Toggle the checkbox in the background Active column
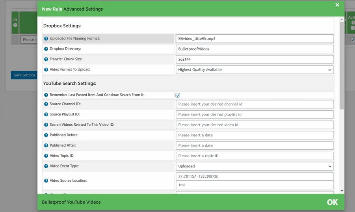The width and height of the screenshot is (355, 212). tap(353, 40)
